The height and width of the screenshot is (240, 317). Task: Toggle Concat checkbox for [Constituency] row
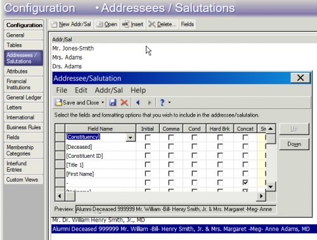pyautogui.click(x=245, y=137)
